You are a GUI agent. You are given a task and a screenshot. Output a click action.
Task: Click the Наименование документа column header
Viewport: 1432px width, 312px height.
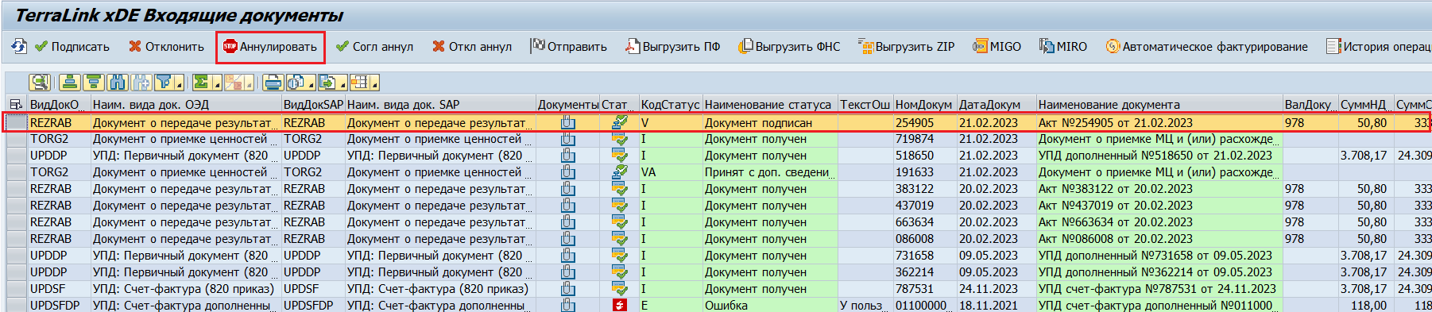pos(1159,105)
